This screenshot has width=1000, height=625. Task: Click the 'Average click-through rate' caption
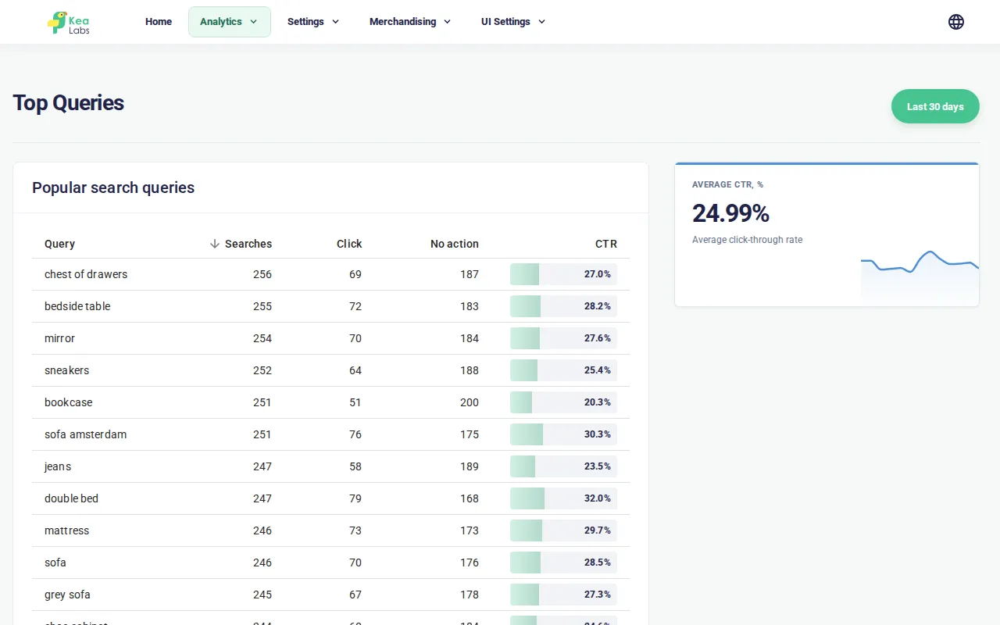coord(747,240)
